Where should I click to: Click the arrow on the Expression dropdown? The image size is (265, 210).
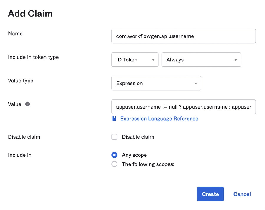coord(196,84)
